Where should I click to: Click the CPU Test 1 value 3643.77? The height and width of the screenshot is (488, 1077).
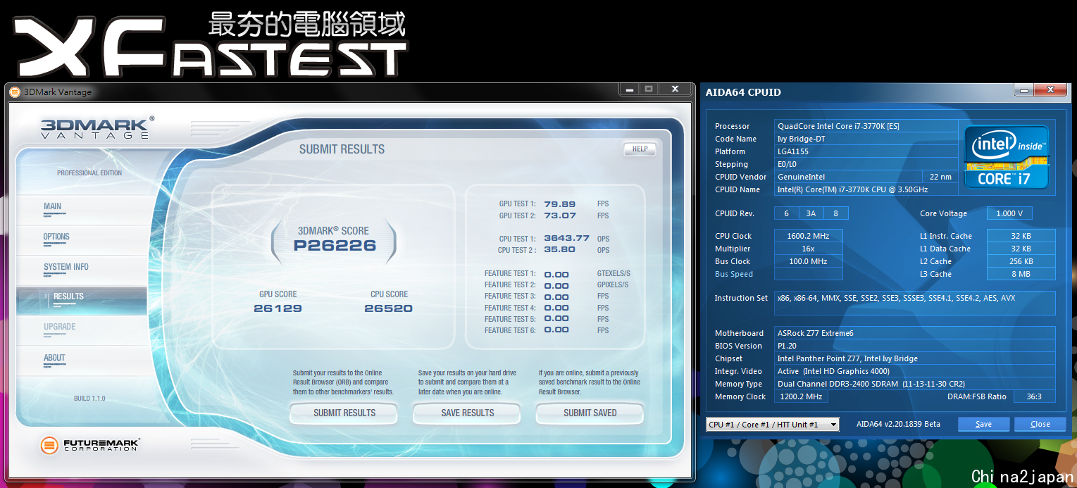566,238
